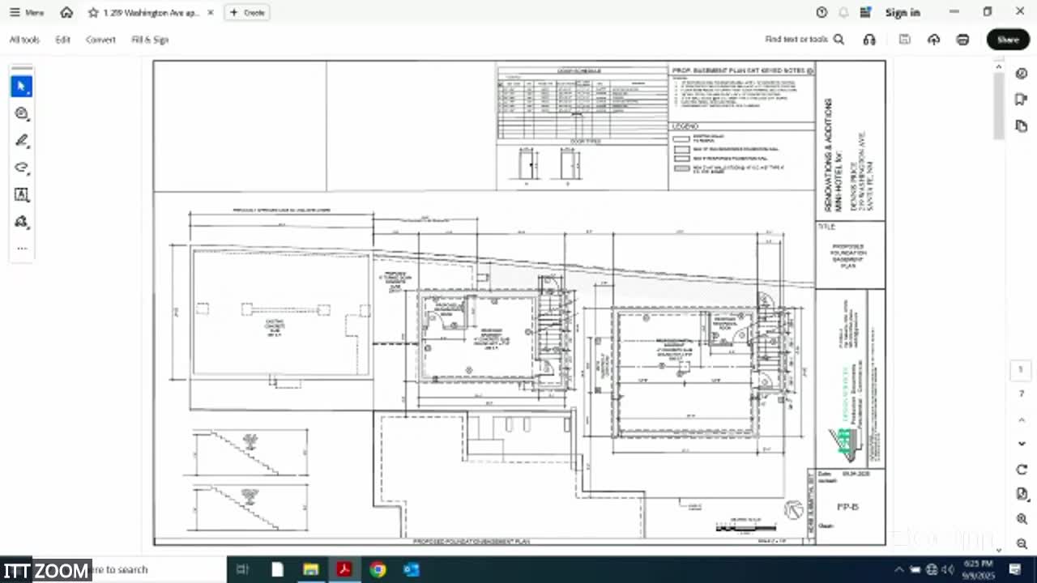
Task: Open the Convert menu
Action: (100, 40)
